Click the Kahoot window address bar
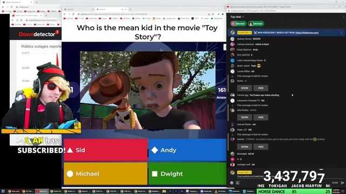Screen dimensions: 346x194 coord(143,14)
